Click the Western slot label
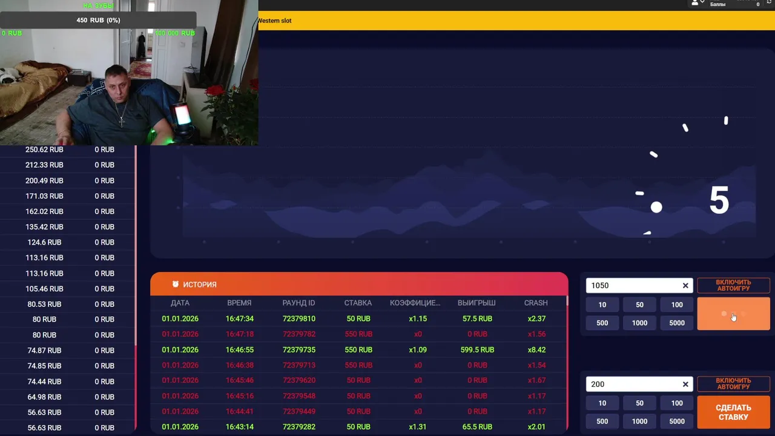 (275, 21)
